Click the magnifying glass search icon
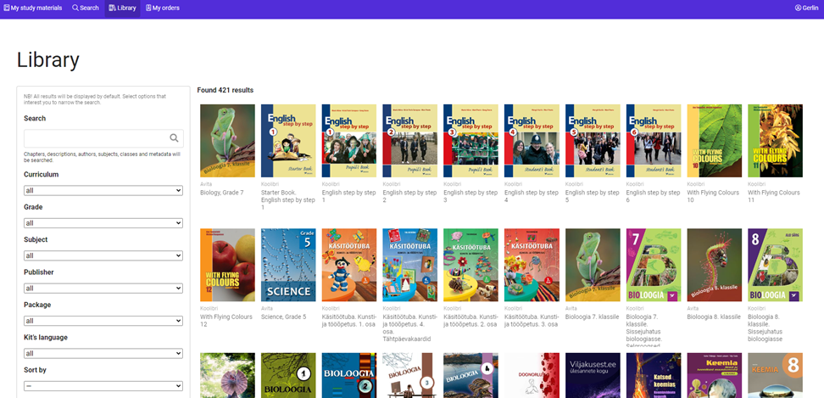Viewport: 824px width, 398px height. (x=174, y=138)
